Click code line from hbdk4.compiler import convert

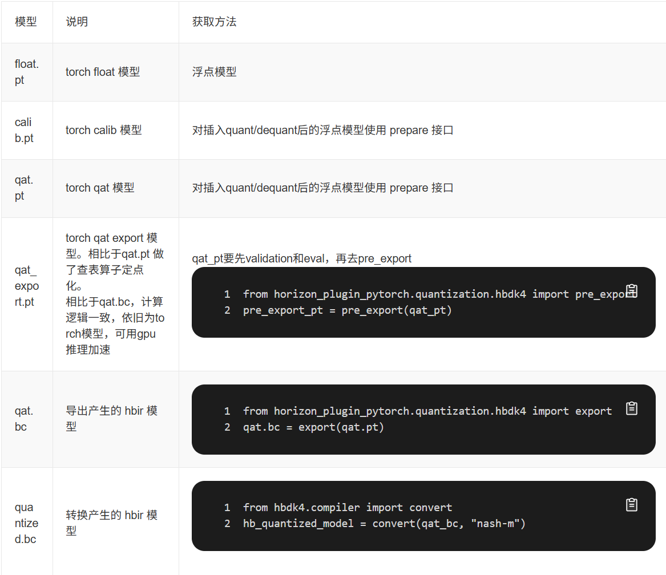point(348,508)
